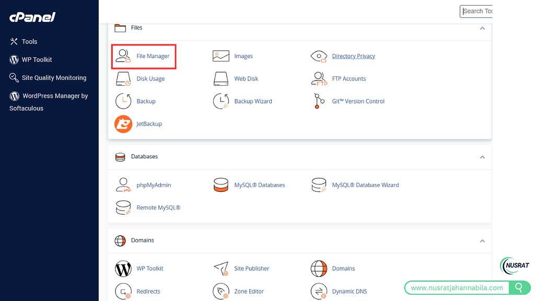Click the Domains tool link text

point(344,269)
